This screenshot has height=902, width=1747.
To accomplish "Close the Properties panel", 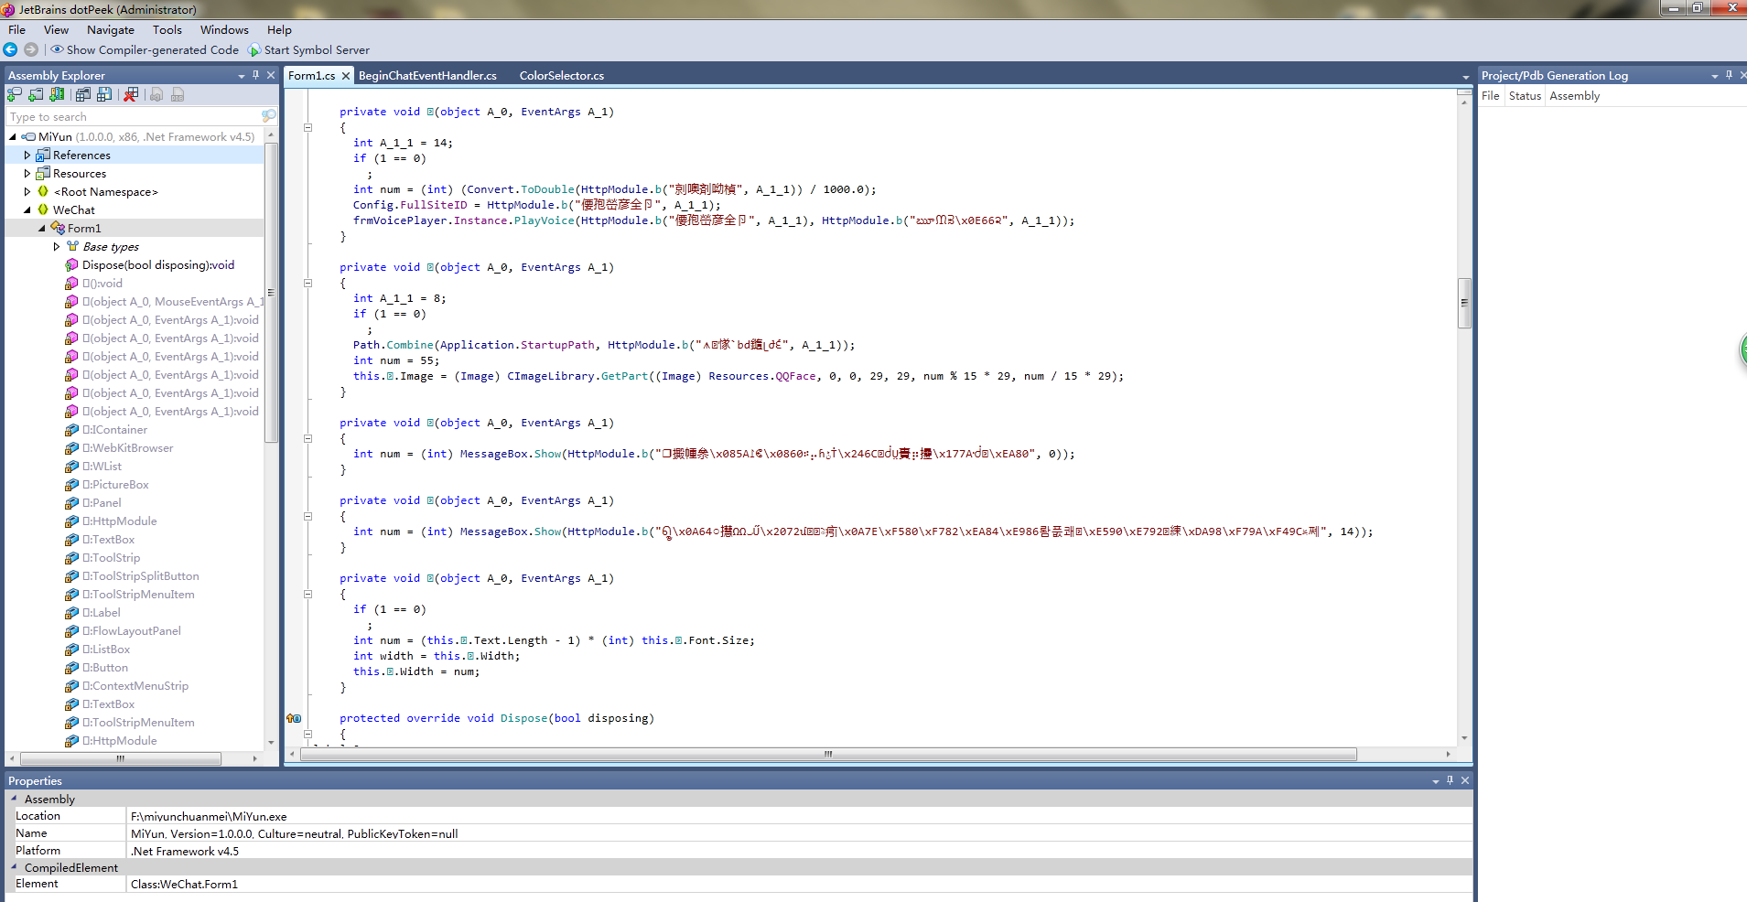I will pos(1465,780).
